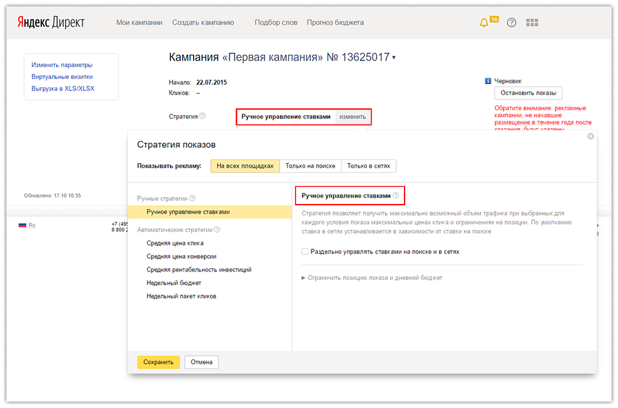Viewport: 618px width, 408px height.
Task: Click the notification count badge 56
Action: [x=494, y=19]
